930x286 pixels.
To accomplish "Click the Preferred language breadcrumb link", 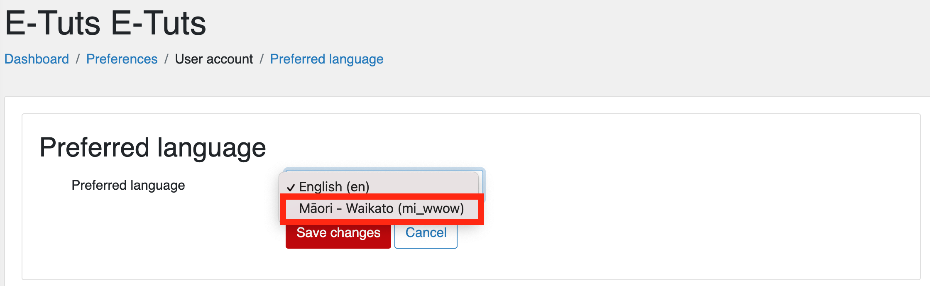I will pyautogui.click(x=327, y=59).
